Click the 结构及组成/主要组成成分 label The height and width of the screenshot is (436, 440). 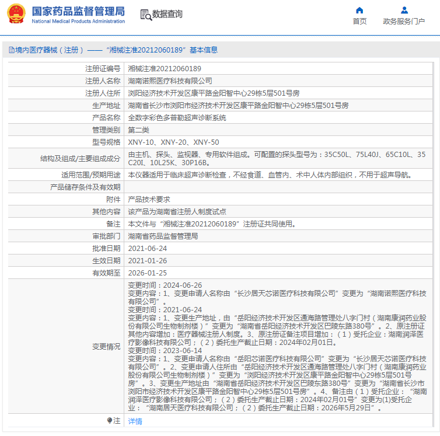81,159
